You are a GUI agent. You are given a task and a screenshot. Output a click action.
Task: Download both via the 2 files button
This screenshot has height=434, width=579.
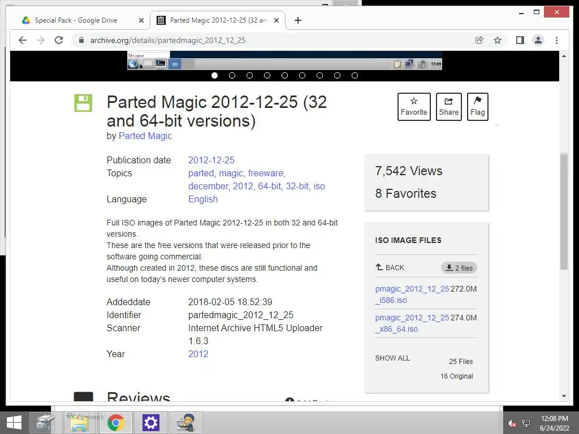(459, 268)
